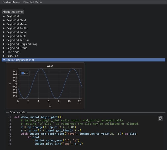The width and height of the screenshot is (167, 150).
Task: Click the blue cos legend color swatch
Action: coord(23,73)
